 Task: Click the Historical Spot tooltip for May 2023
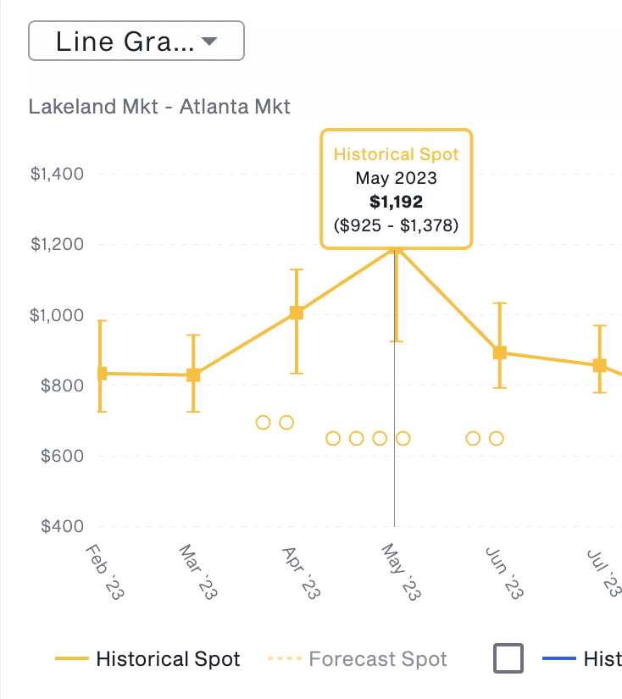point(396,189)
